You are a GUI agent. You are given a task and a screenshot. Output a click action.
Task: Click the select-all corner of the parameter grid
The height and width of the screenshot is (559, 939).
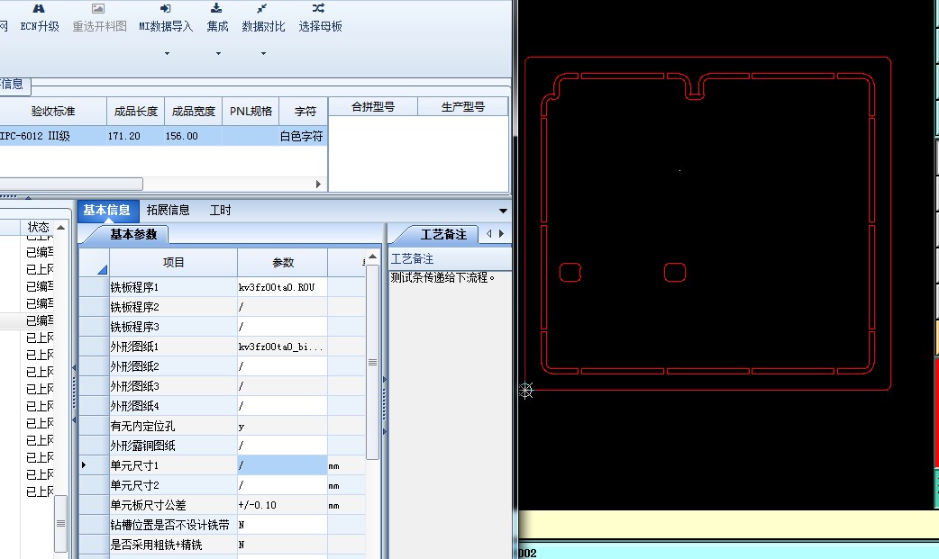click(94, 262)
